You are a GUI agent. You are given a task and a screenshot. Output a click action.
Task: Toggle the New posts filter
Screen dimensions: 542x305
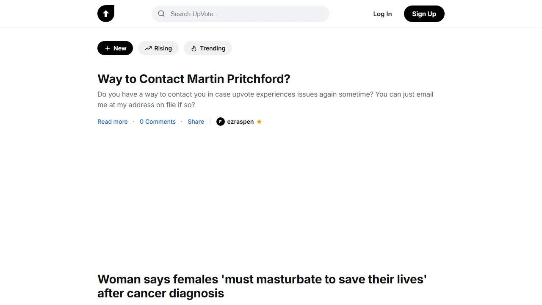point(115,48)
